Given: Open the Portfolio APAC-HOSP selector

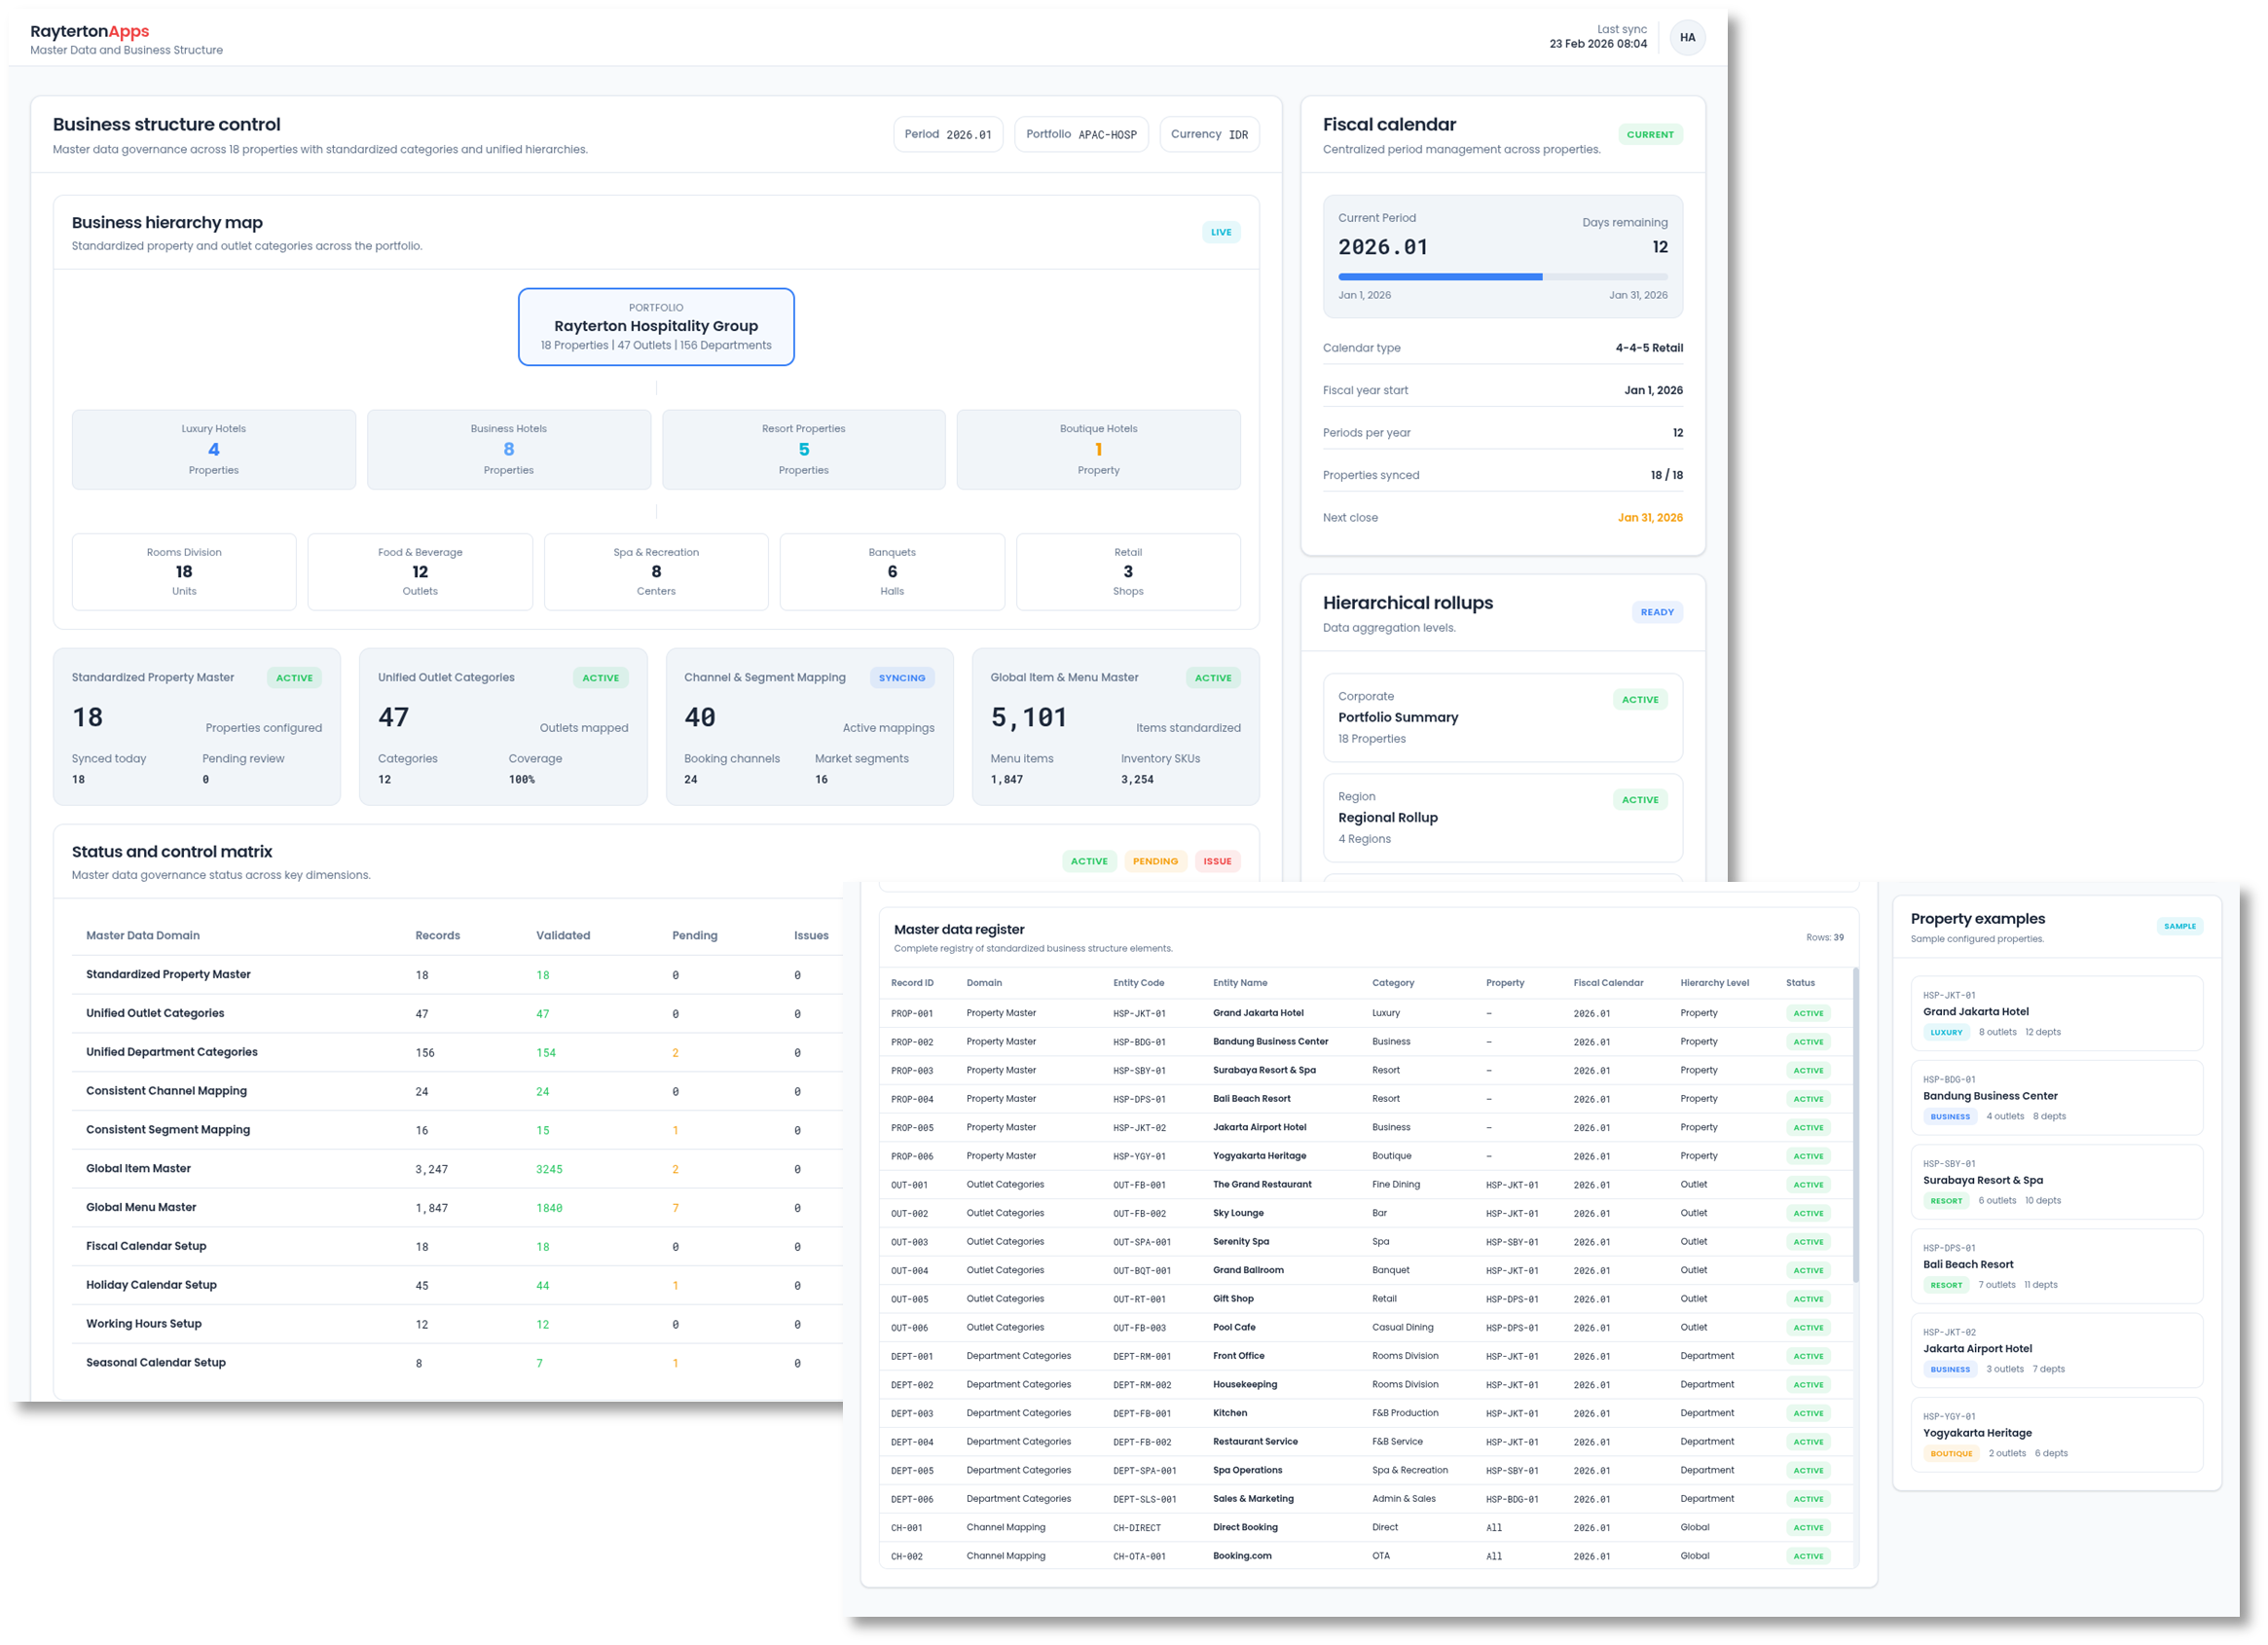Looking at the screenshot, I should pyautogui.click(x=1081, y=134).
